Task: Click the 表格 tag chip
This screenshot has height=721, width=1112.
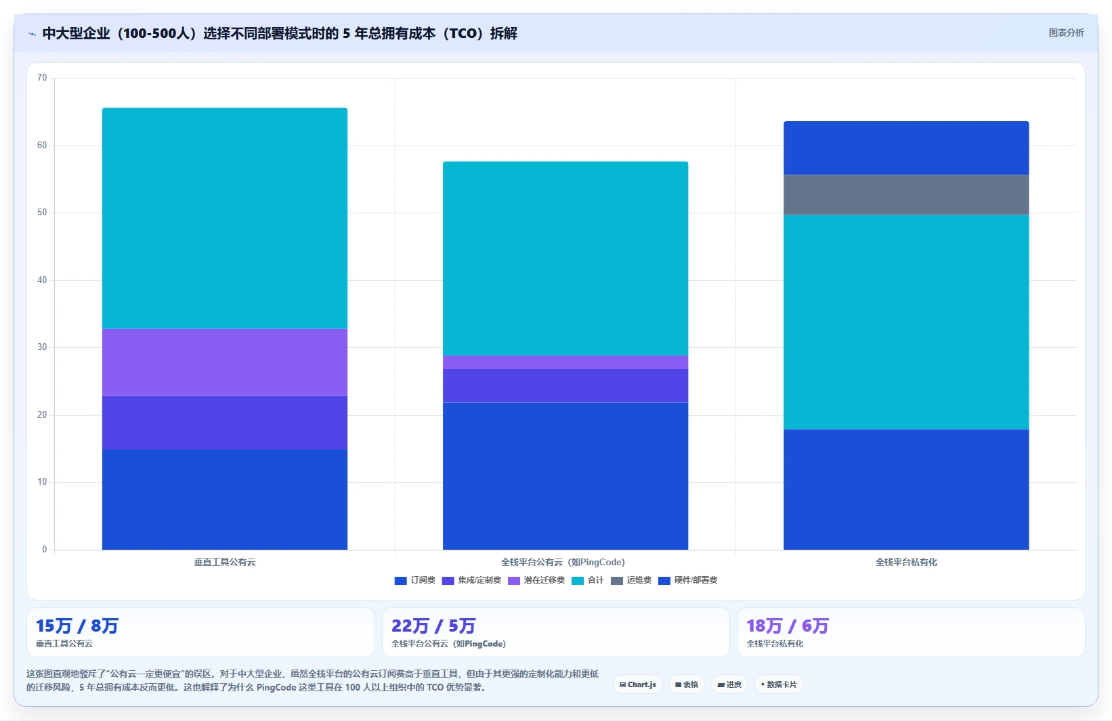Action: [687, 684]
